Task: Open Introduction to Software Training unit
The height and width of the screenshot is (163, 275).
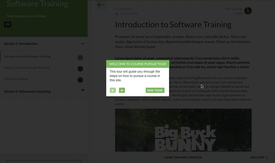Action: point(27,56)
